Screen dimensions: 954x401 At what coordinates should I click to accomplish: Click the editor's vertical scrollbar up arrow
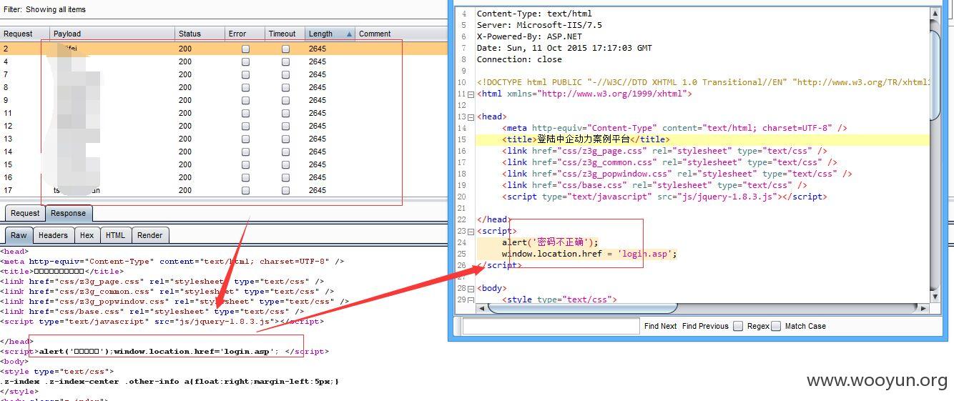[935, 14]
